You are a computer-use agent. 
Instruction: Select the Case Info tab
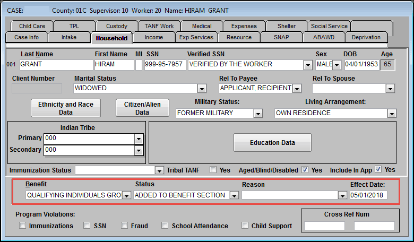(27, 37)
